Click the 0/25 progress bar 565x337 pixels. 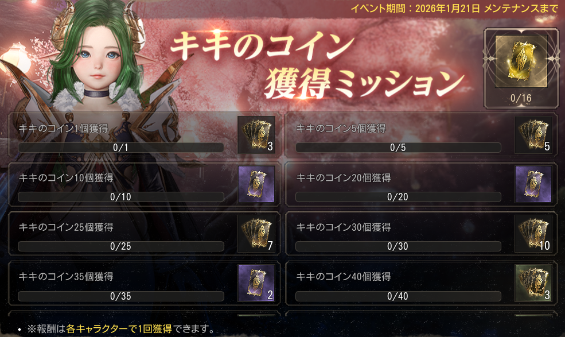120,246
